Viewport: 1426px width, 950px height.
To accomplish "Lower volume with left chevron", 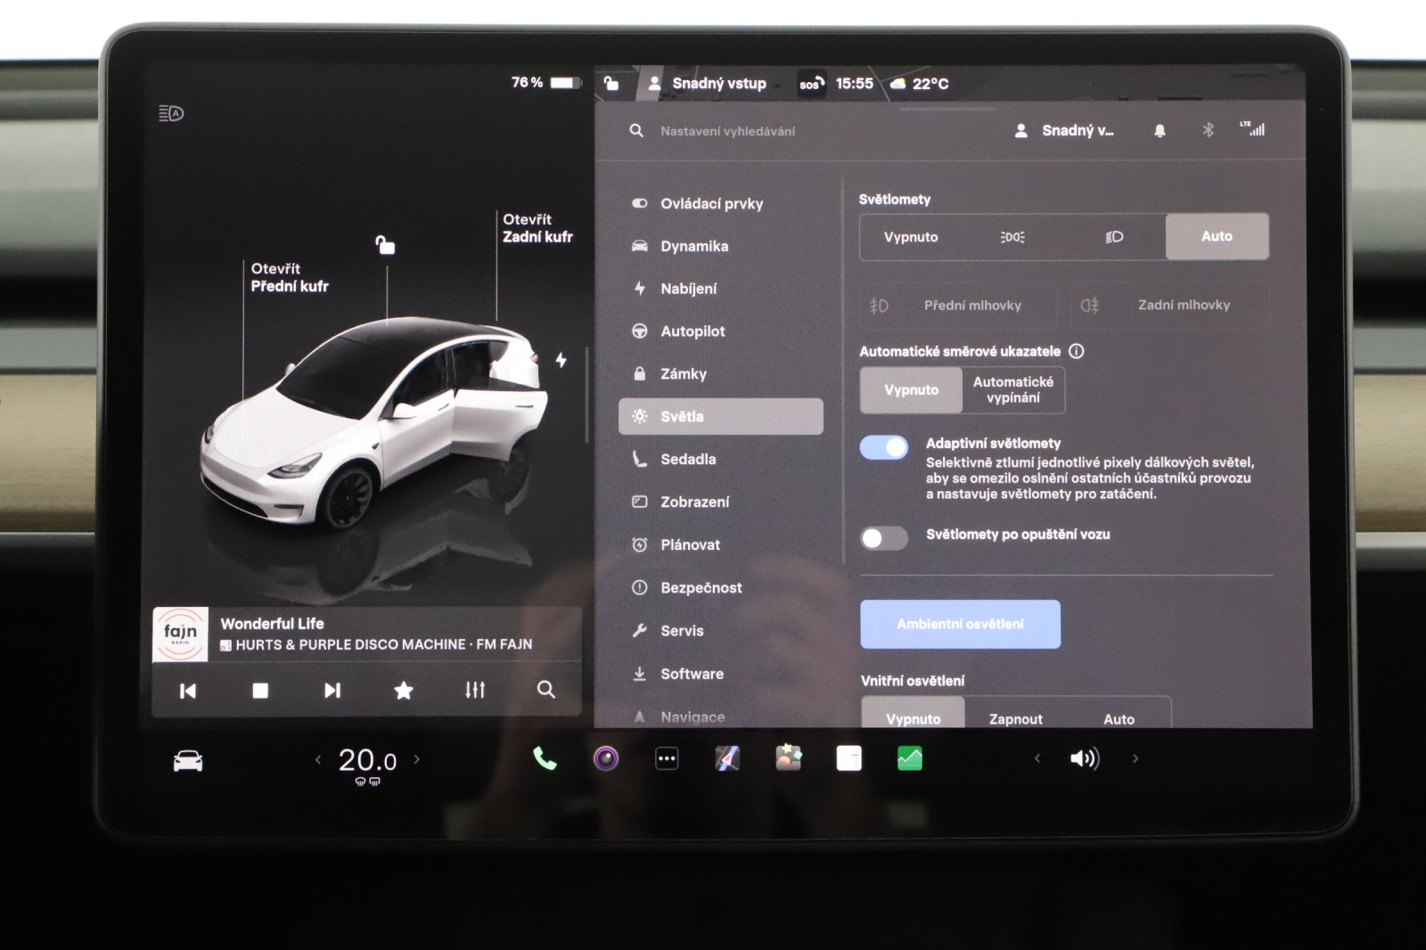I will (x=1037, y=758).
